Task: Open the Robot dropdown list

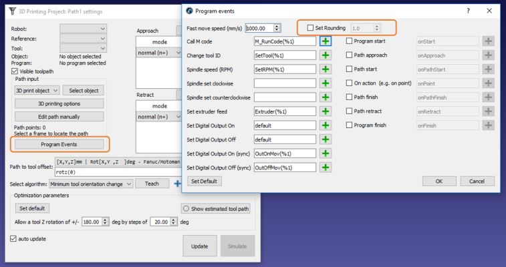Action: (x=83, y=29)
